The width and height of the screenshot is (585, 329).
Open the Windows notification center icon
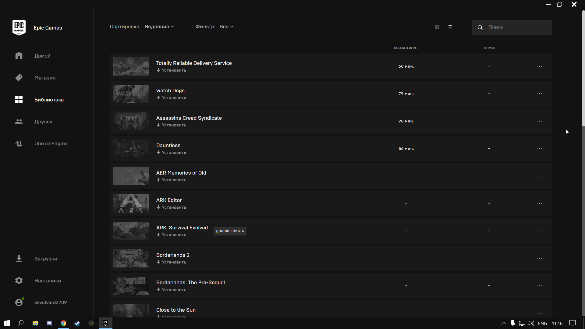click(573, 323)
